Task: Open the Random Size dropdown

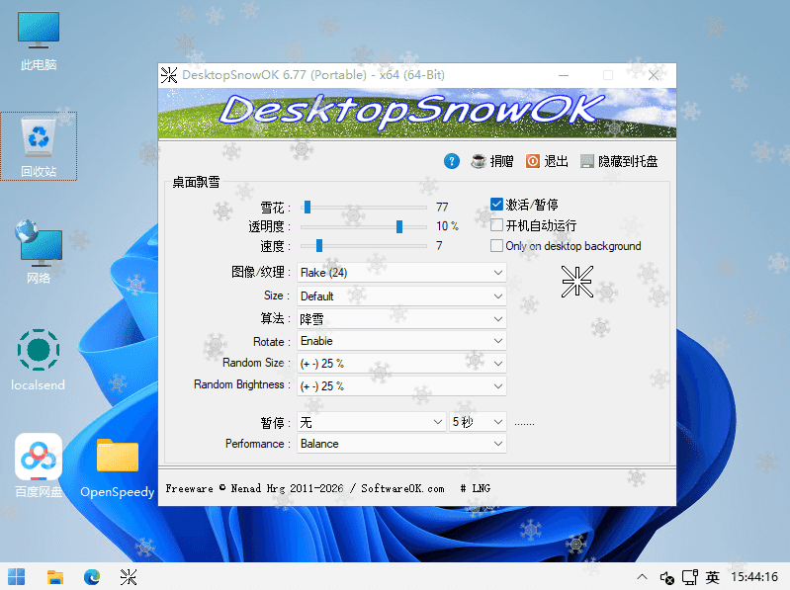Action: coord(401,363)
